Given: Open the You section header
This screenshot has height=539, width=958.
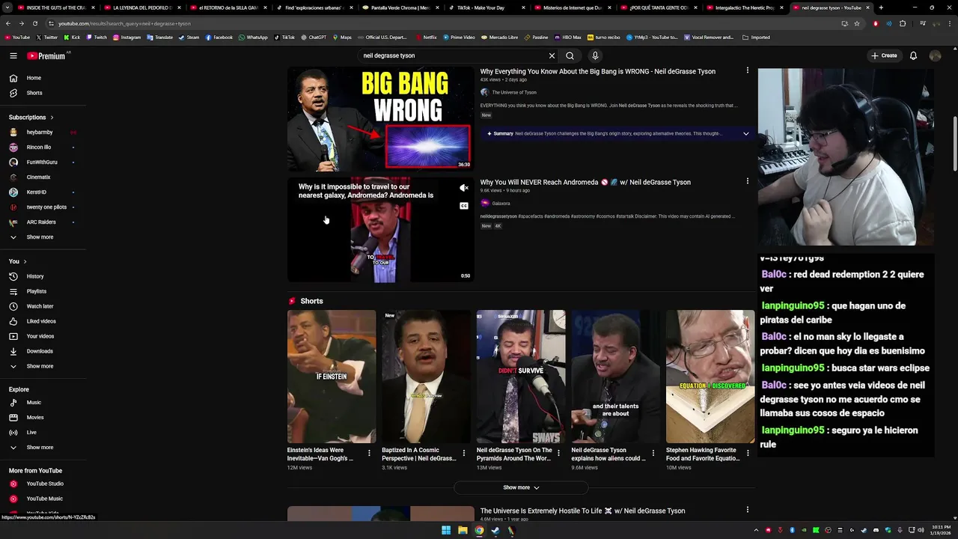Looking at the screenshot, I should pos(18,261).
